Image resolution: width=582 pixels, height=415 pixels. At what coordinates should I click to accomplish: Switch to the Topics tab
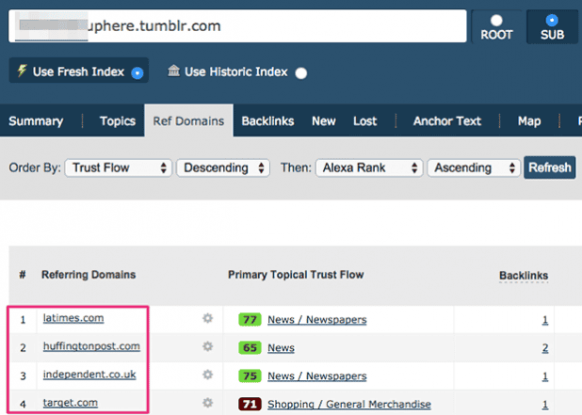click(x=118, y=121)
